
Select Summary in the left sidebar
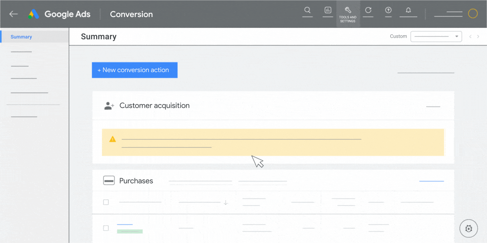[21, 37]
